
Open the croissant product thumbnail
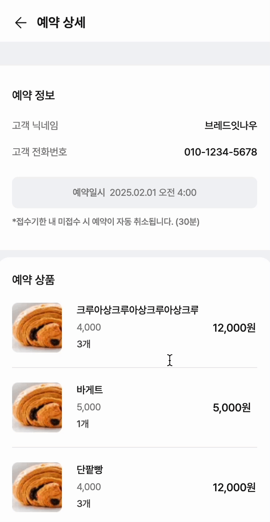[x=37, y=328]
